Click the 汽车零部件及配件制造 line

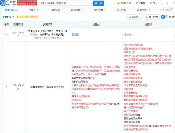point(135,85)
